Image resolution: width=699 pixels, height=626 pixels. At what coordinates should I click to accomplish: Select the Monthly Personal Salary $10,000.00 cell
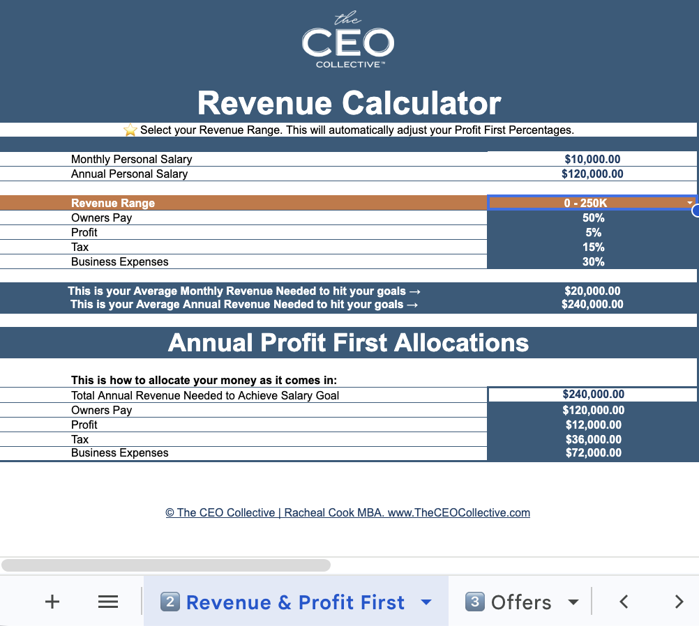592,160
